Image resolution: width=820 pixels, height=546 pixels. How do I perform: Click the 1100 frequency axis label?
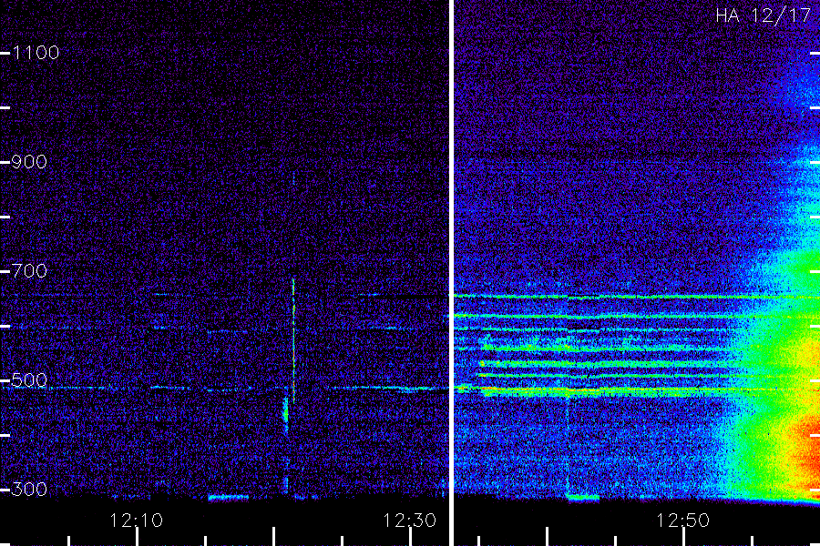point(36,53)
